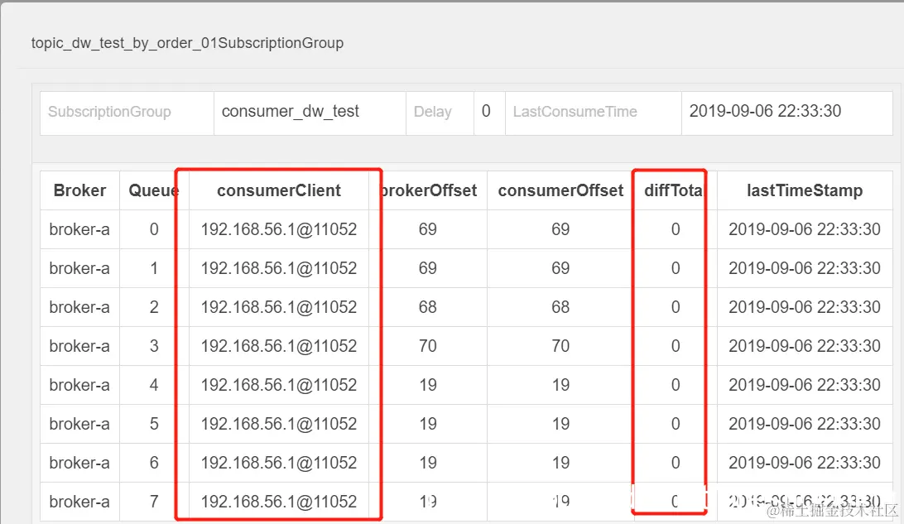Click brokerOffset 70 in queue 3 row

428,346
